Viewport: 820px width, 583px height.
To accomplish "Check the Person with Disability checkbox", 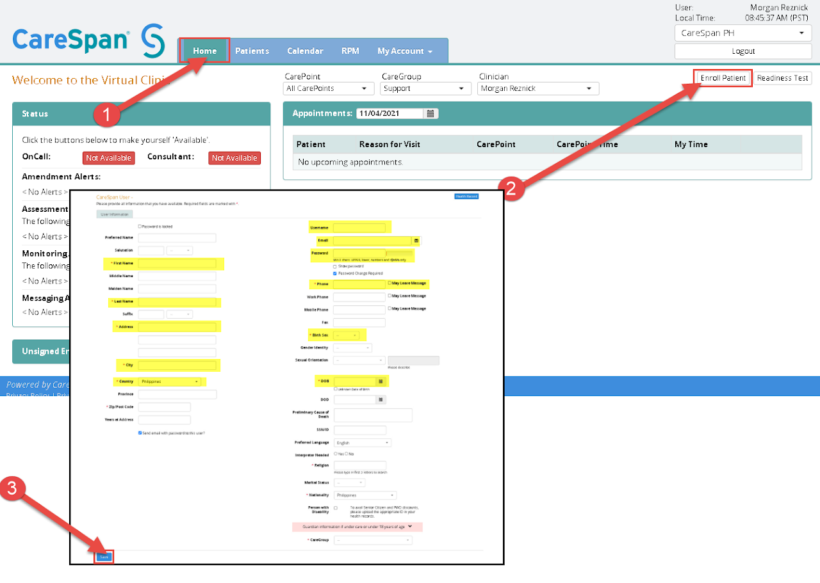I will 336,507.
